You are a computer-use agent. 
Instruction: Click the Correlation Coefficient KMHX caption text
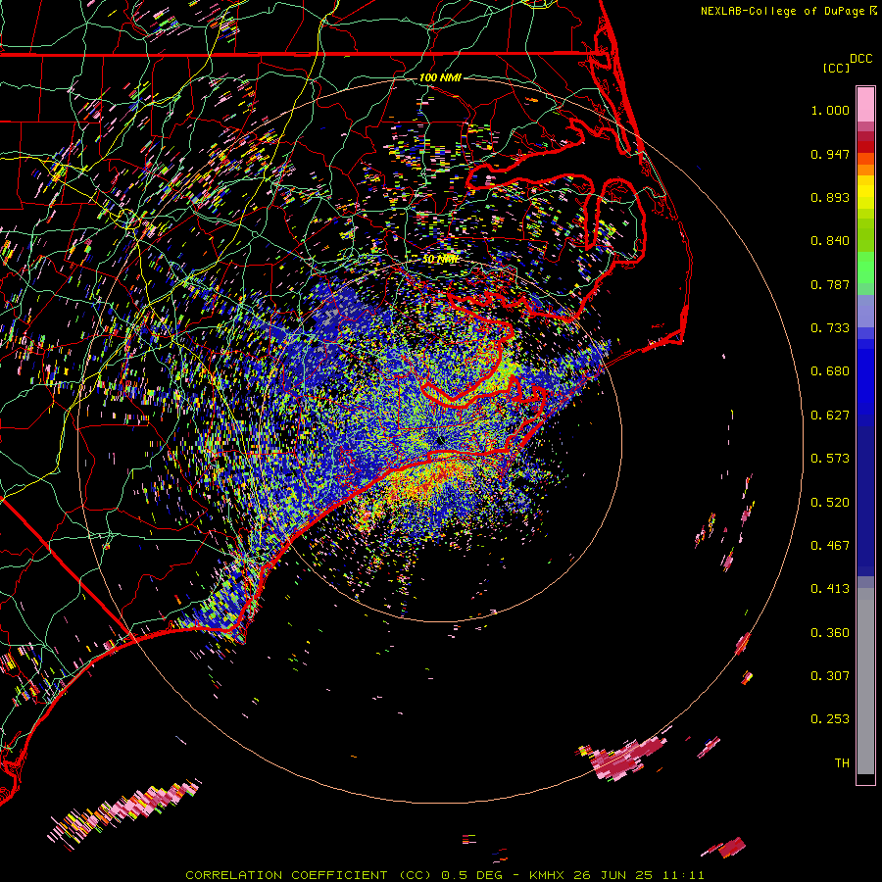point(444,875)
